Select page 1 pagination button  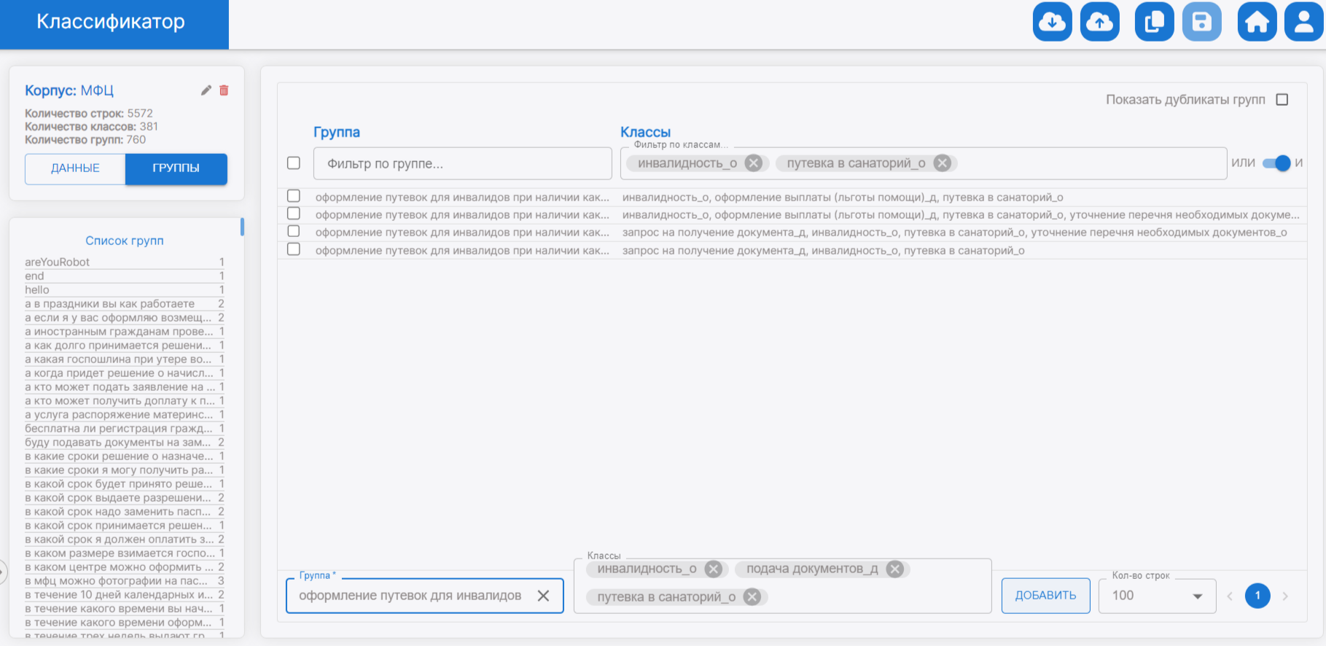point(1257,596)
